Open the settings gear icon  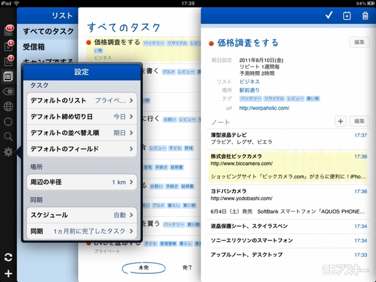(x=8, y=152)
